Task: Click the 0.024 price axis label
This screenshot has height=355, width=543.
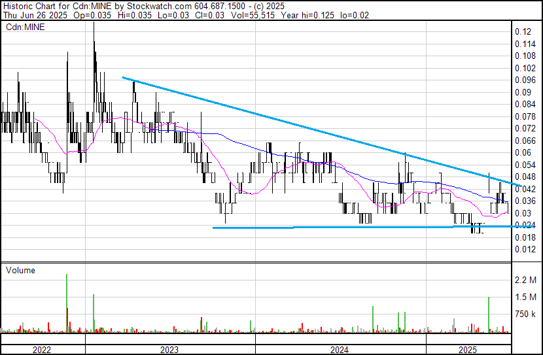Action: click(x=525, y=225)
